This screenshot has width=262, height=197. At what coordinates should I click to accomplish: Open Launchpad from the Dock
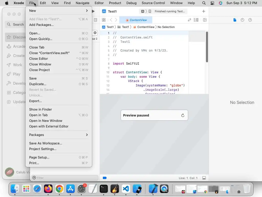[26, 189]
